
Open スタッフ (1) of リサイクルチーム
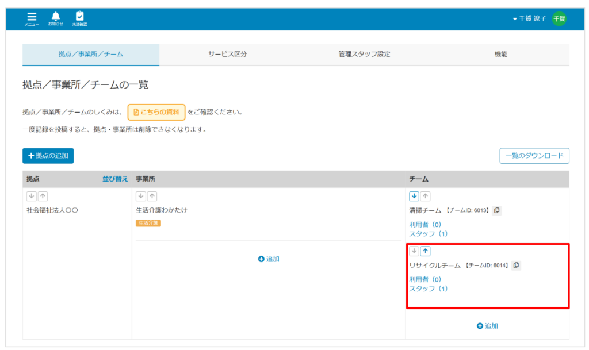(x=428, y=289)
